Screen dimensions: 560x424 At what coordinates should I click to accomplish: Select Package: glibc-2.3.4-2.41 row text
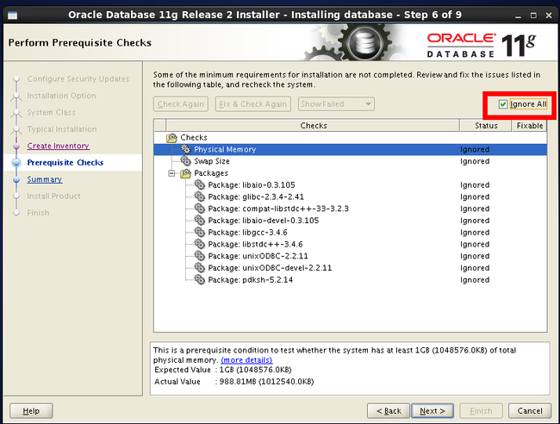pyautogui.click(x=256, y=196)
